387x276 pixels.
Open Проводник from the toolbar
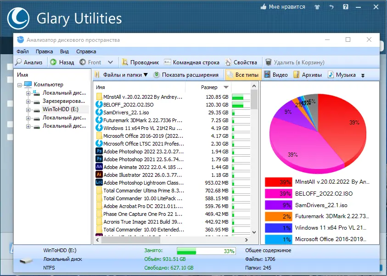140,62
